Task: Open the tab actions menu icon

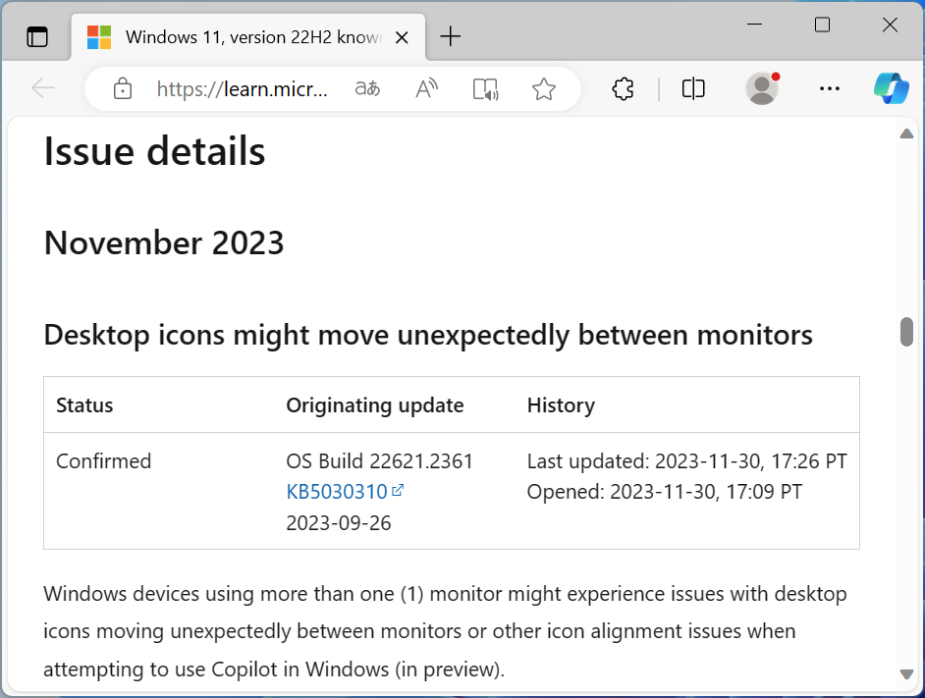Action: coord(37,37)
